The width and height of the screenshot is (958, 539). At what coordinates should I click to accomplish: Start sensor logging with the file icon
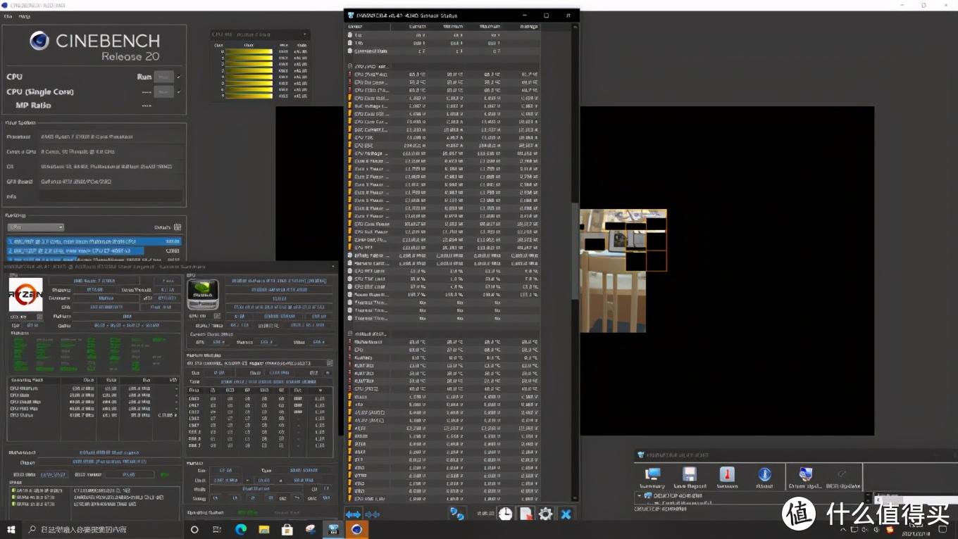pos(525,514)
